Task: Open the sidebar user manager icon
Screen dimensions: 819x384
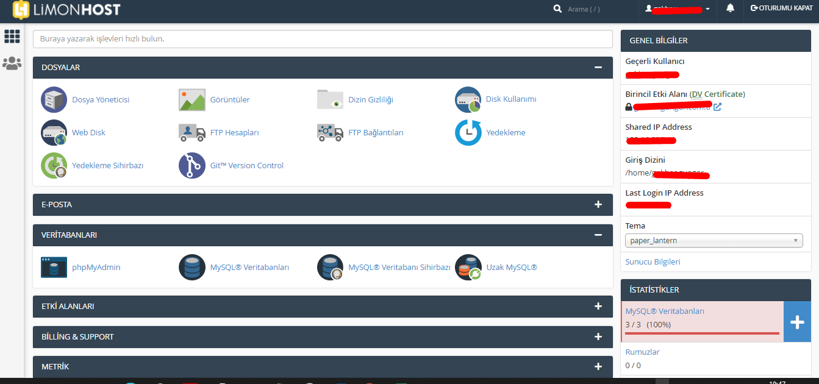Action: pyautogui.click(x=12, y=63)
